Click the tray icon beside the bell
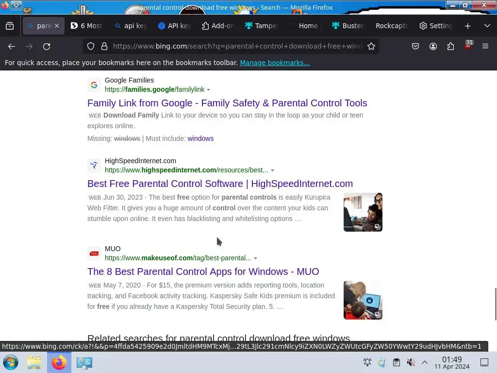 [381, 362]
